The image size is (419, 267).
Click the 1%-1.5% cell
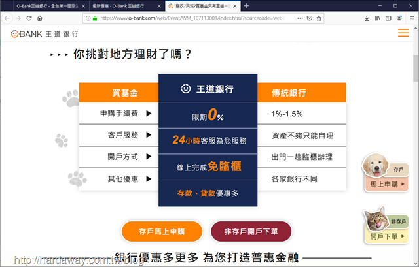(x=302, y=114)
